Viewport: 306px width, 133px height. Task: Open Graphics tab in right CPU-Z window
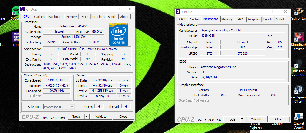pos(254,19)
